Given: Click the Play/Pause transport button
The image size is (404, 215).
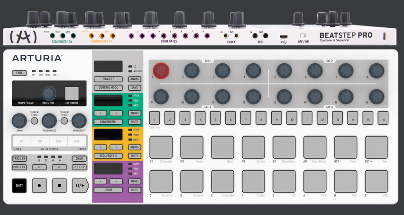Looking at the screenshot, I should click(x=80, y=186).
